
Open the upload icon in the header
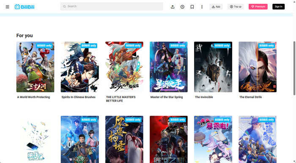tap(173, 7)
